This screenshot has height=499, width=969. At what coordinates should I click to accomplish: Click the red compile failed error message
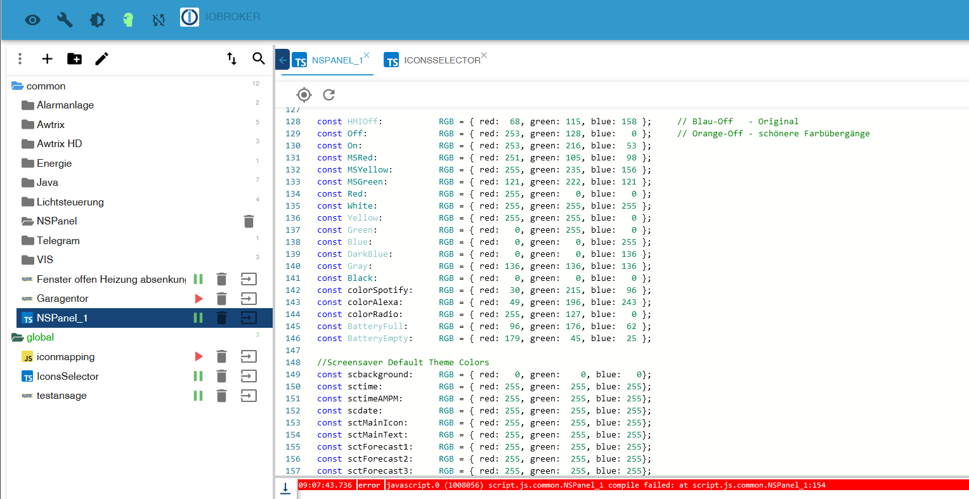[606, 485]
